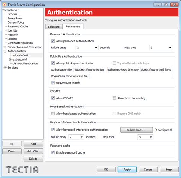Open Certificate Validation tree item
181x178 pixels.
point(20,43)
